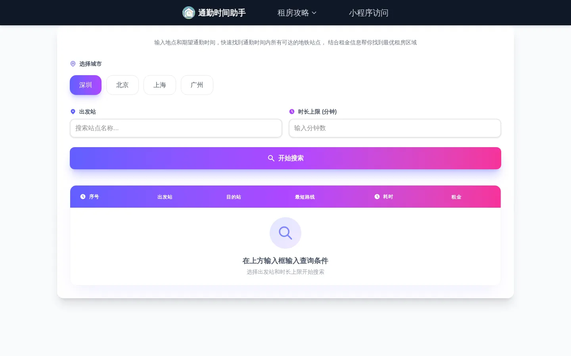Select 北京 as the city
The height and width of the screenshot is (356, 571).
123,85
